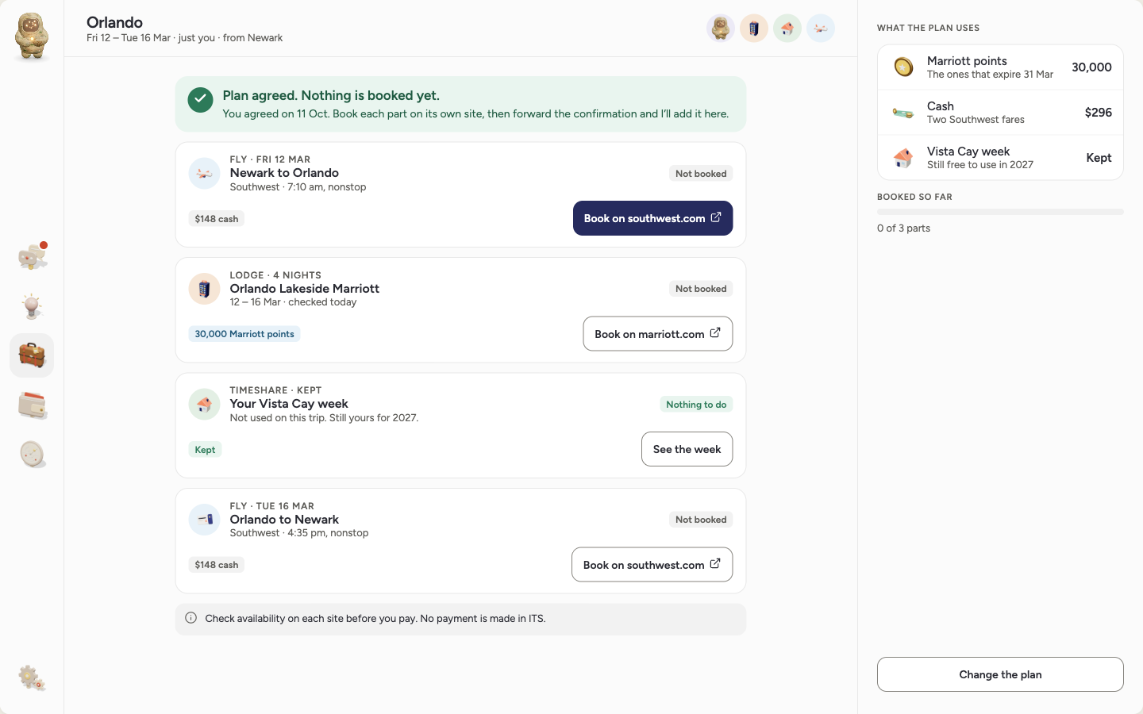1143x714 pixels.
Task: Click the plane icon on Newark to Orlando card
Action: [204, 173]
